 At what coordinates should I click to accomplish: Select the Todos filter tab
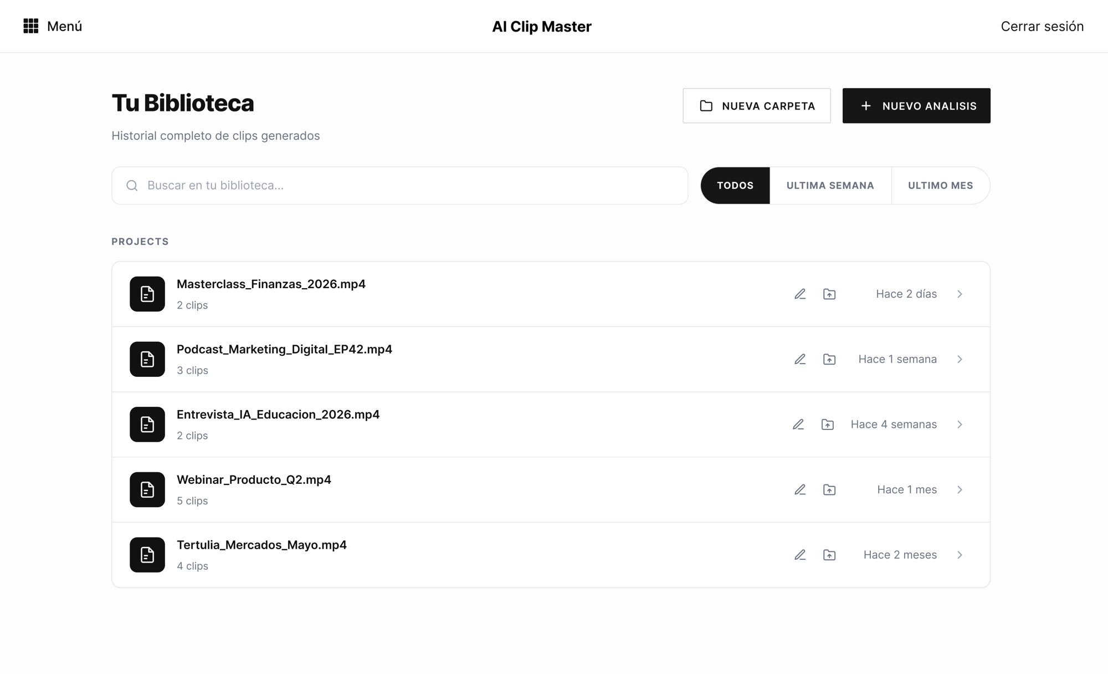pyautogui.click(x=735, y=186)
